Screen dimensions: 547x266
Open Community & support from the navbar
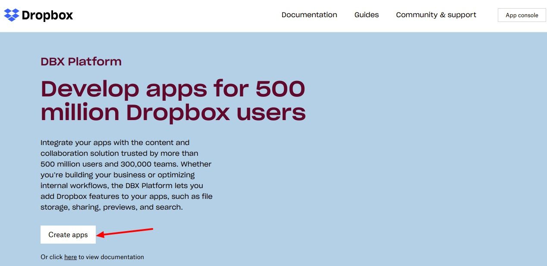[x=436, y=15]
